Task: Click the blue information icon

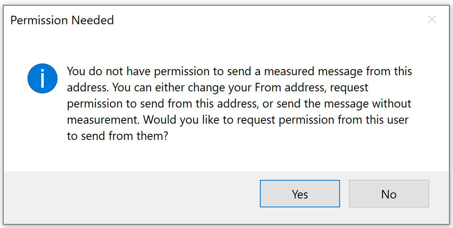Action: point(43,78)
